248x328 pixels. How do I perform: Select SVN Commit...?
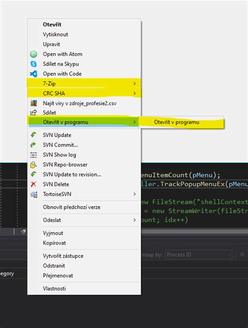[84, 145]
